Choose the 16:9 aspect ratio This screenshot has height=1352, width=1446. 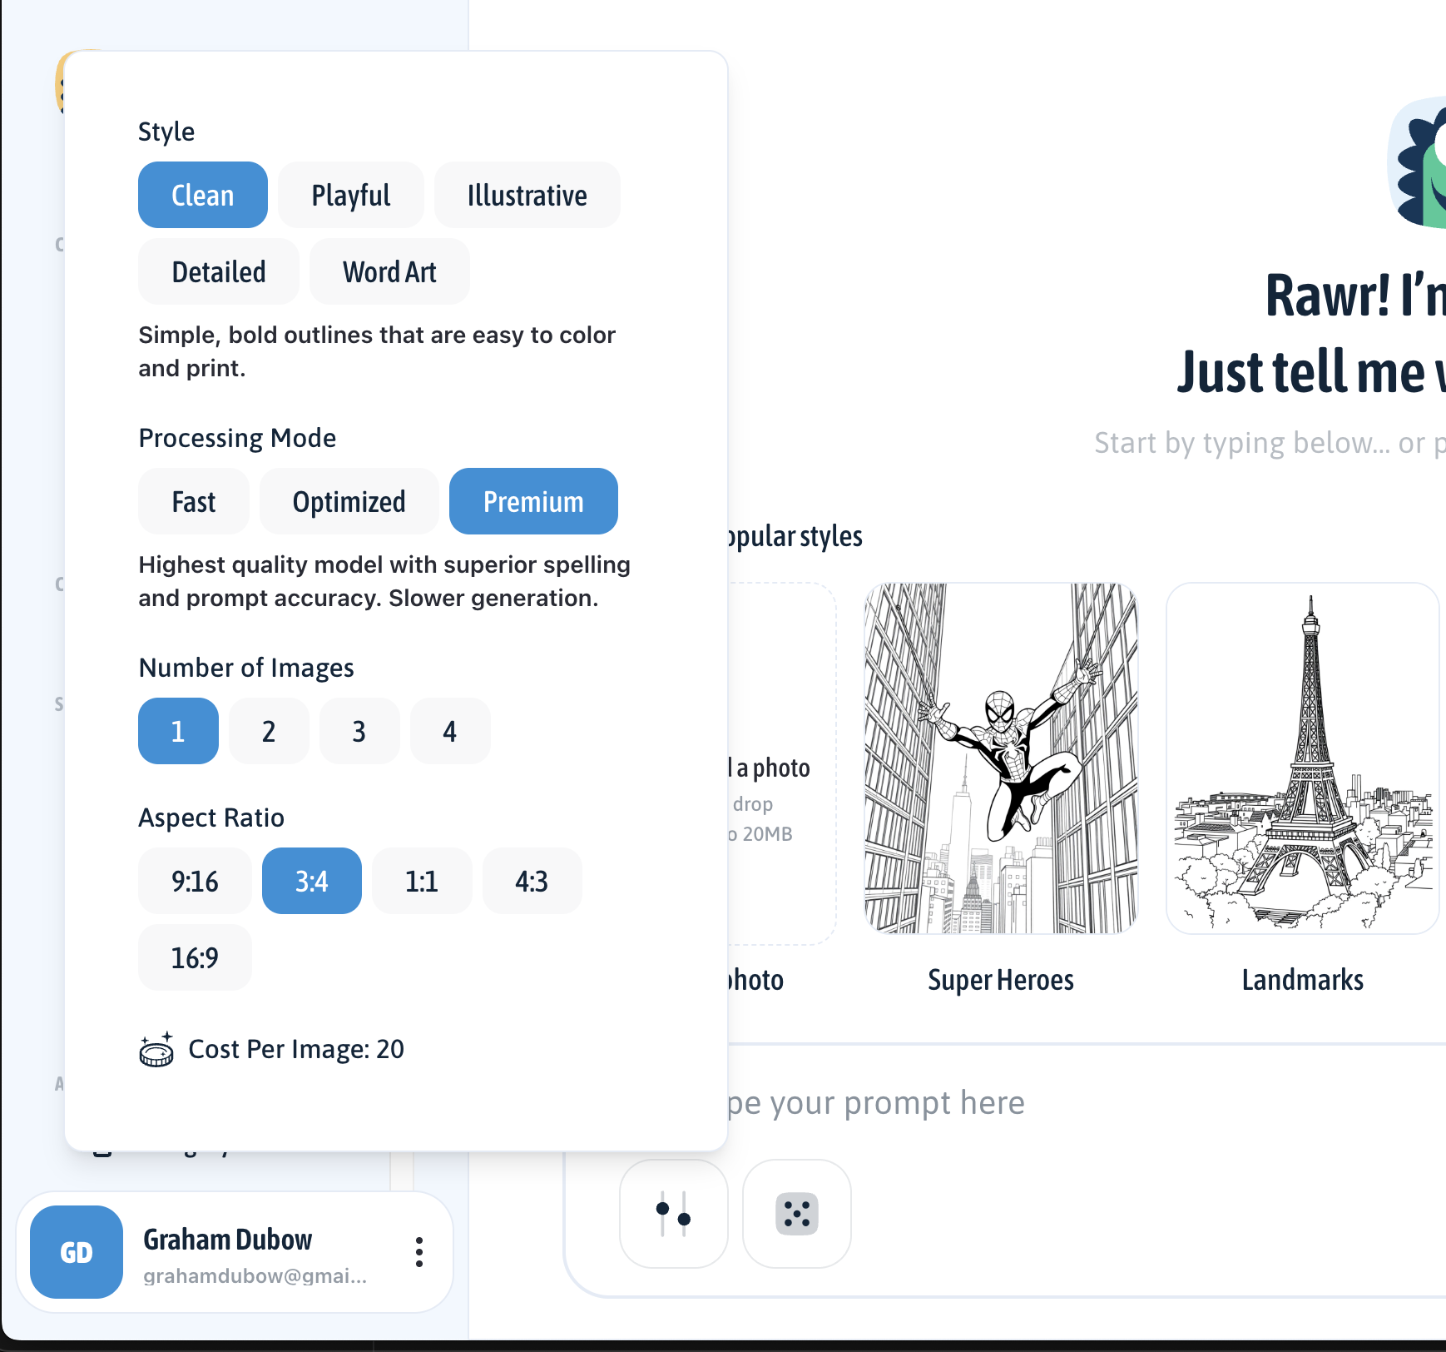pos(195,958)
